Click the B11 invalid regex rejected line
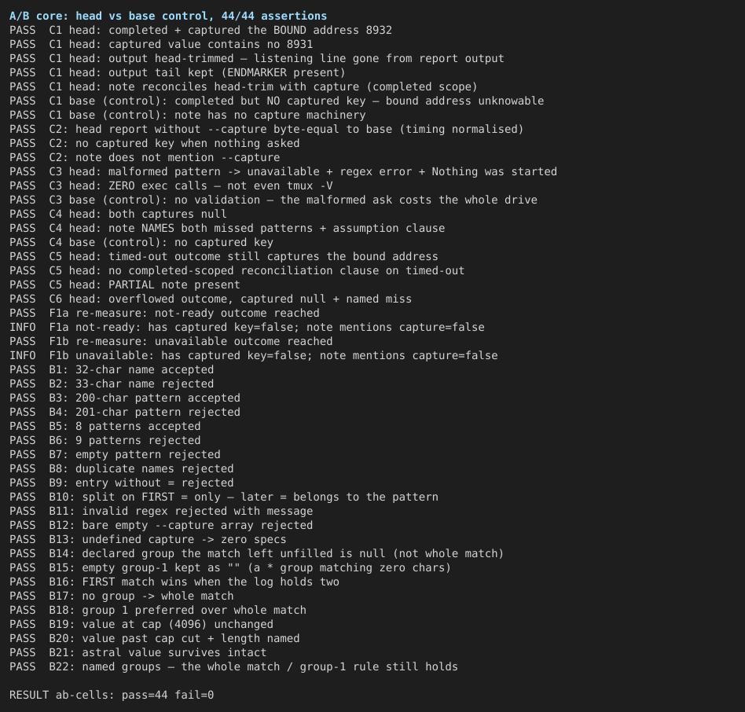The height and width of the screenshot is (712, 745). (x=161, y=511)
